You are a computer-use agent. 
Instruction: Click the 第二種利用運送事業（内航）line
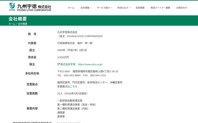pyautogui.click(x=73, y=109)
